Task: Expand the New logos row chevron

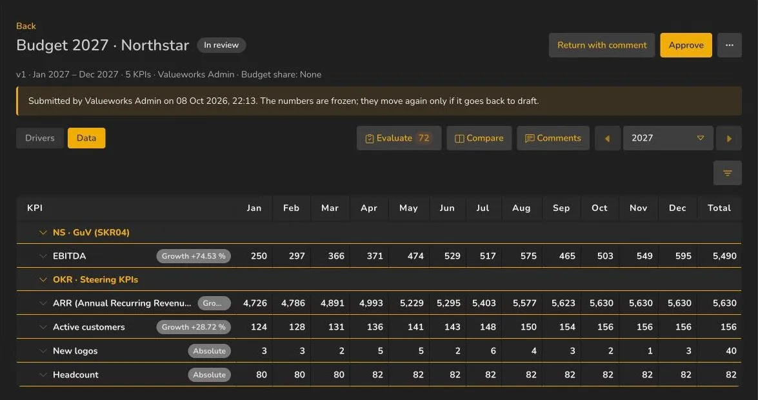Action: click(x=43, y=351)
